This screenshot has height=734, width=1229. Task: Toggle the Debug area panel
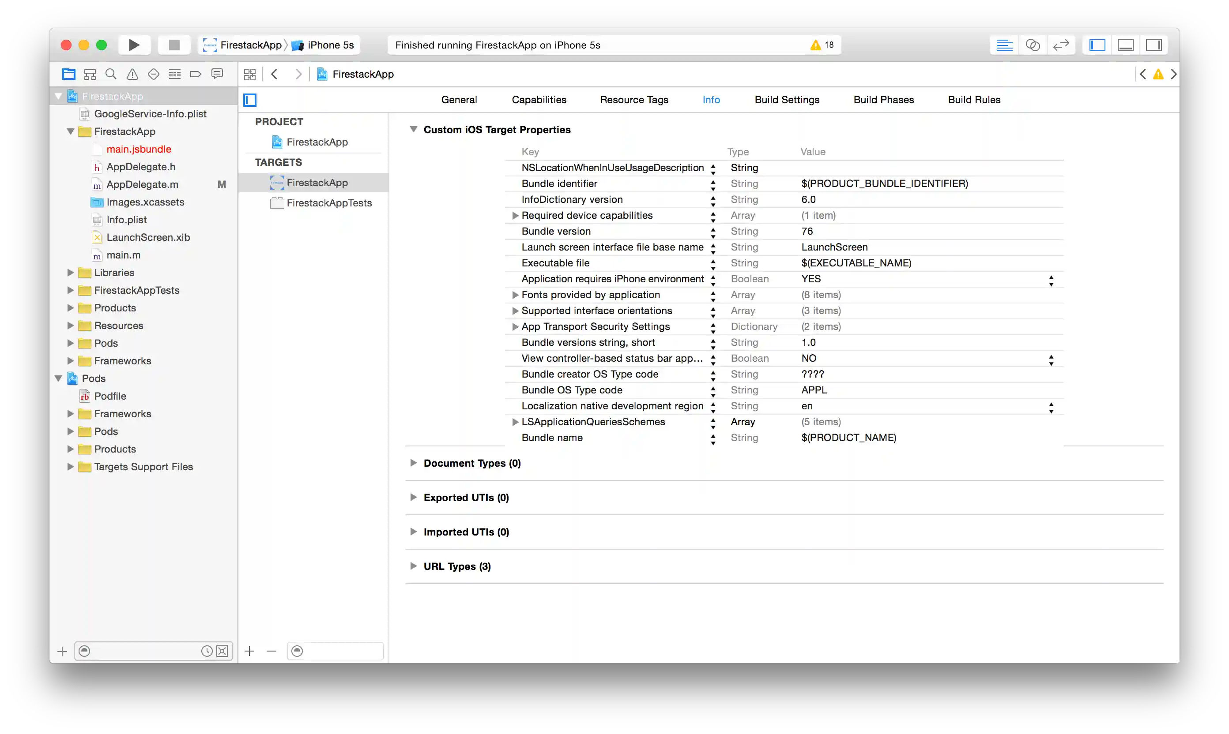(x=1125, y=45)
